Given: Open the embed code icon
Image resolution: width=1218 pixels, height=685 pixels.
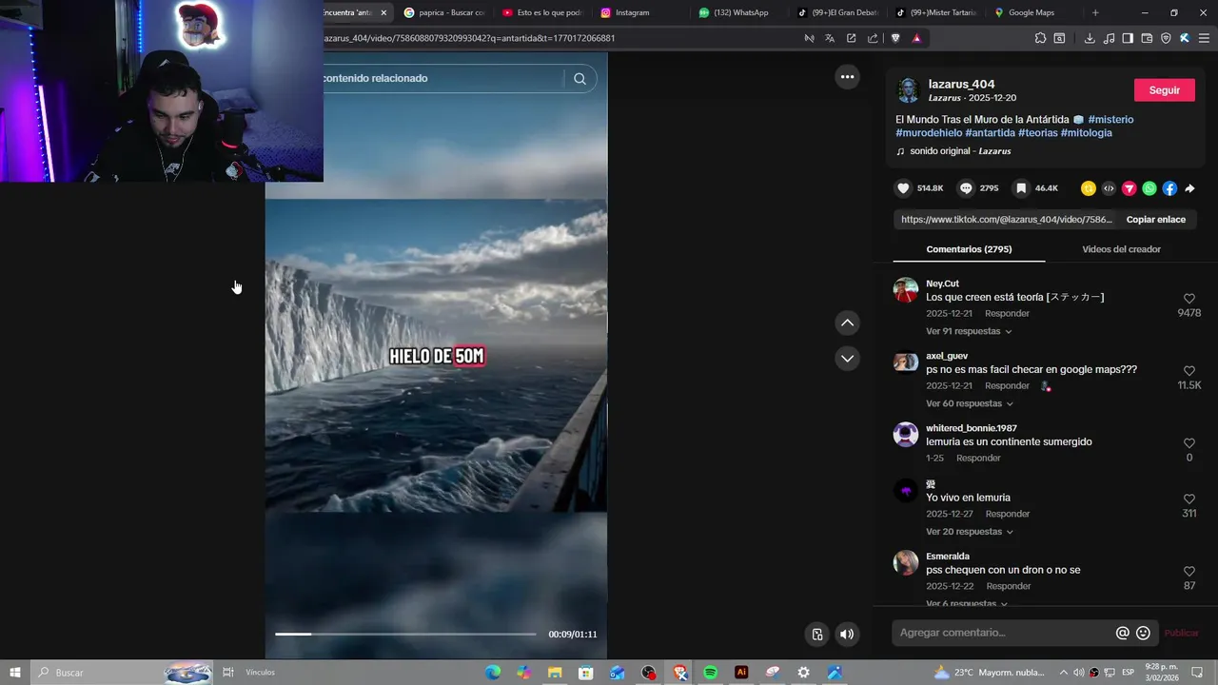Looking at the screenshot, I should pos(1109,188).
